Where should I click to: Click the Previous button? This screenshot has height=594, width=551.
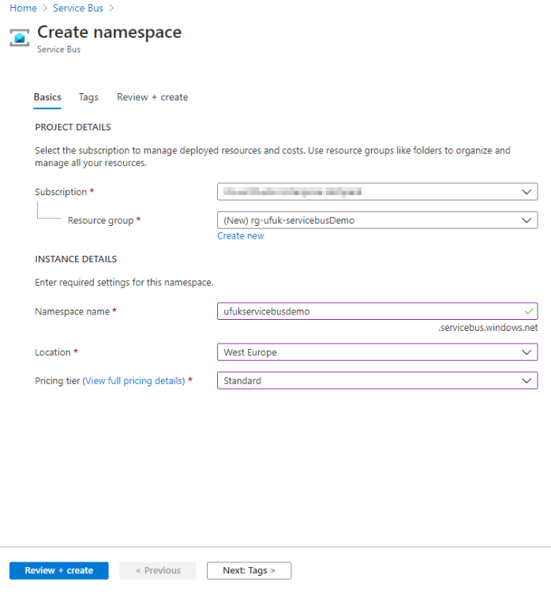[x=158, y=570]
